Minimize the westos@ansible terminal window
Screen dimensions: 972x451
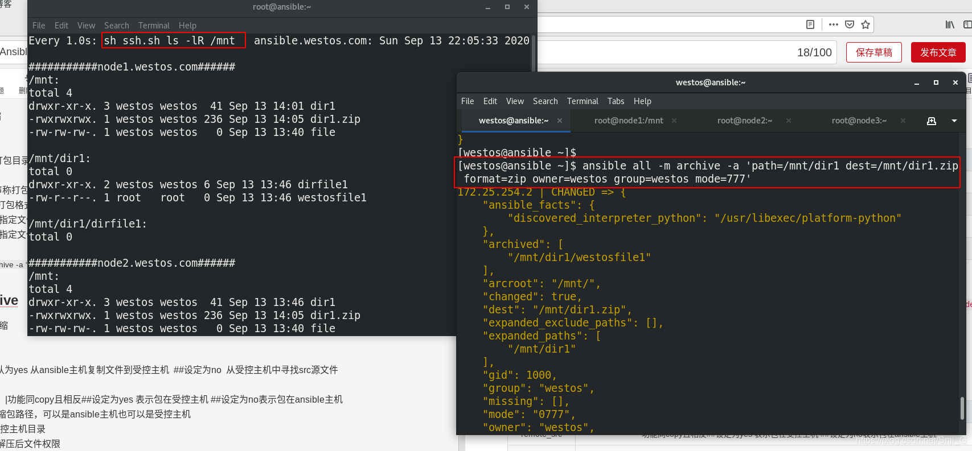[917, 83]
